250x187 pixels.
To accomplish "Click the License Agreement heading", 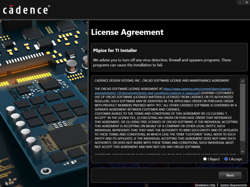I will click(127, 32).
